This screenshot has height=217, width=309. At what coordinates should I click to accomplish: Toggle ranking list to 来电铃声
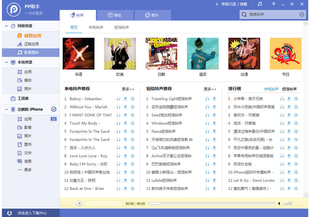coord(271,89)
